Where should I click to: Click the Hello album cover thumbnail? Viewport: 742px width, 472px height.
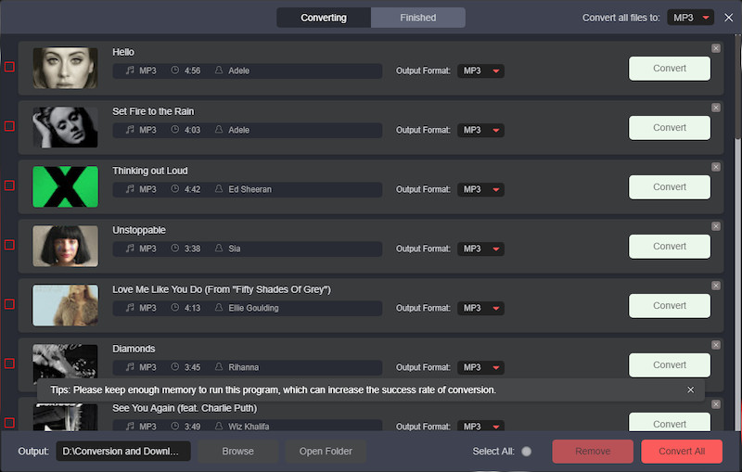point(65,68)
